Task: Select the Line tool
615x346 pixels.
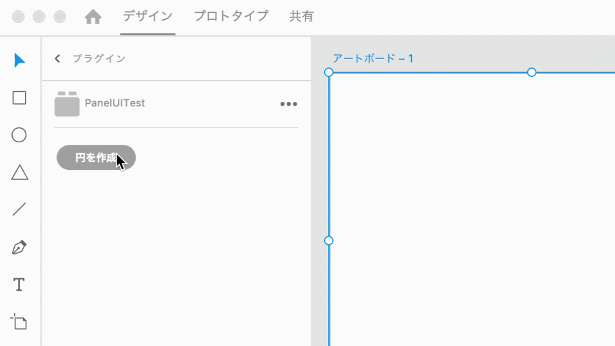Action: pyautogui.click(x=19, y=210)
